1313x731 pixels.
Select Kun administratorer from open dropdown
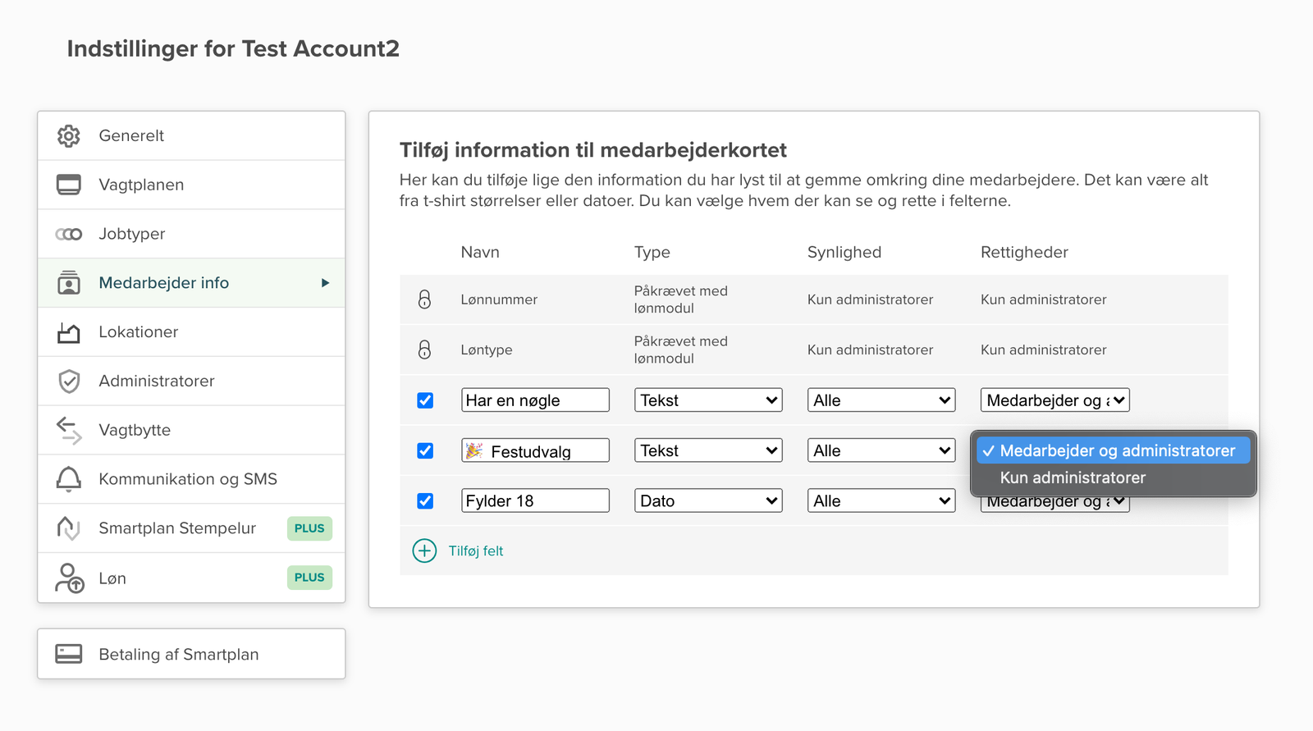tap(1073, 477)
